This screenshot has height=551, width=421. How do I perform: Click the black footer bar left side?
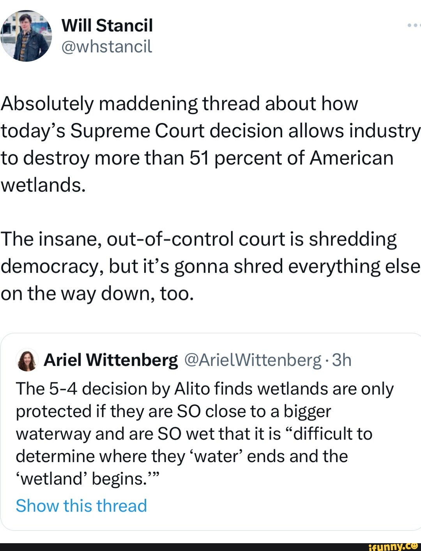coord(117,546)
